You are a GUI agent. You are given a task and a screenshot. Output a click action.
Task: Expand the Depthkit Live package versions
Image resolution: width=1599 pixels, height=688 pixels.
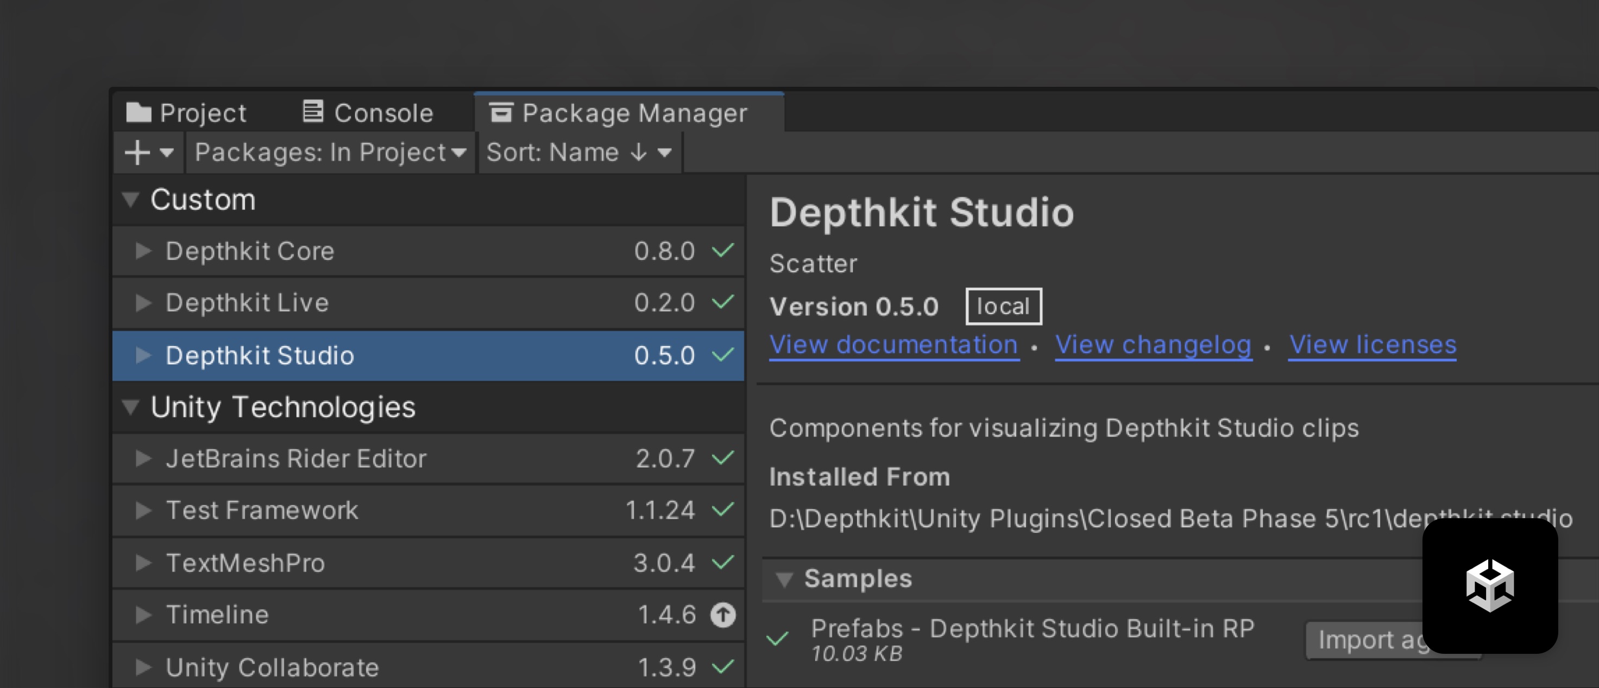coord(143,302)
